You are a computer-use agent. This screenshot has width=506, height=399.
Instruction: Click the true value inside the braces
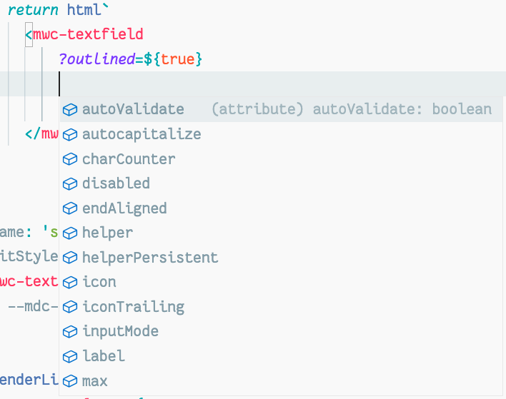pyautogui.click(x=177, y=59)
